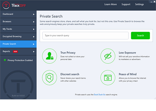Open Settings from the top bar

click(139, 4)
